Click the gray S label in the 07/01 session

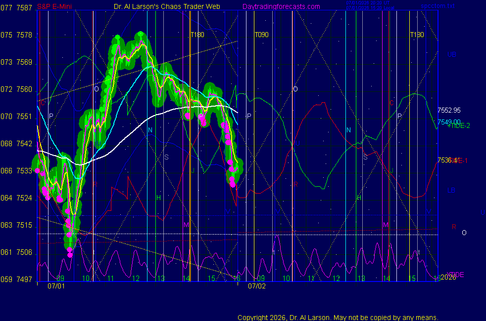click(x=166, y=157)
